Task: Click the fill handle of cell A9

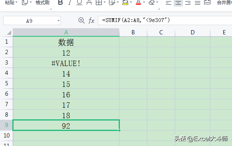Action: click(119, 130)
